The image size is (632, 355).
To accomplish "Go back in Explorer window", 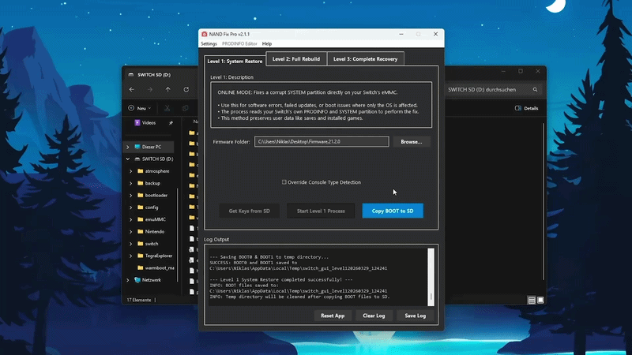I will 132,89.
